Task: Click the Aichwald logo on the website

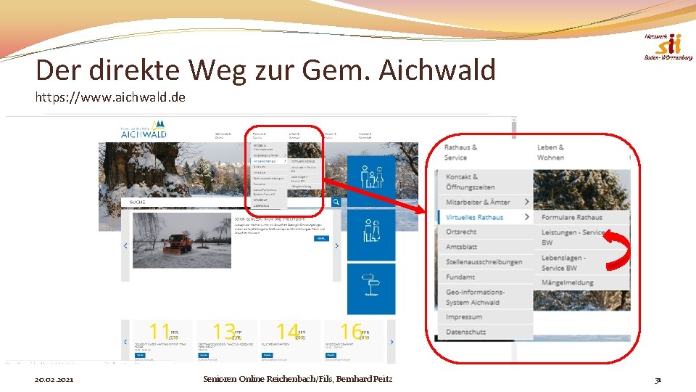Action: pos(144,129)
